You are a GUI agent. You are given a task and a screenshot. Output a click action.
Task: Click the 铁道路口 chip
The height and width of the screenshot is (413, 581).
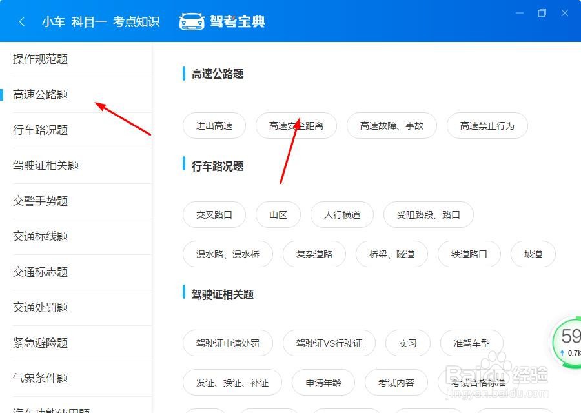469,254
